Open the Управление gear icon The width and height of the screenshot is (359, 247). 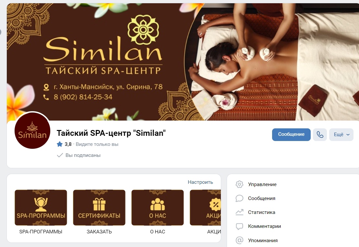tap(239, 184)
